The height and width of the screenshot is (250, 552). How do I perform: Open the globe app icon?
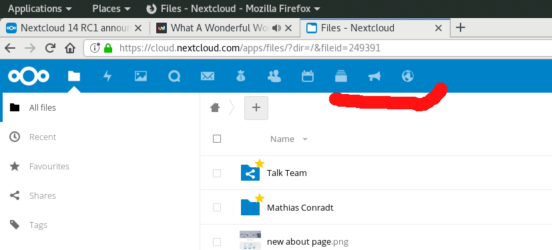click(408, 76)
